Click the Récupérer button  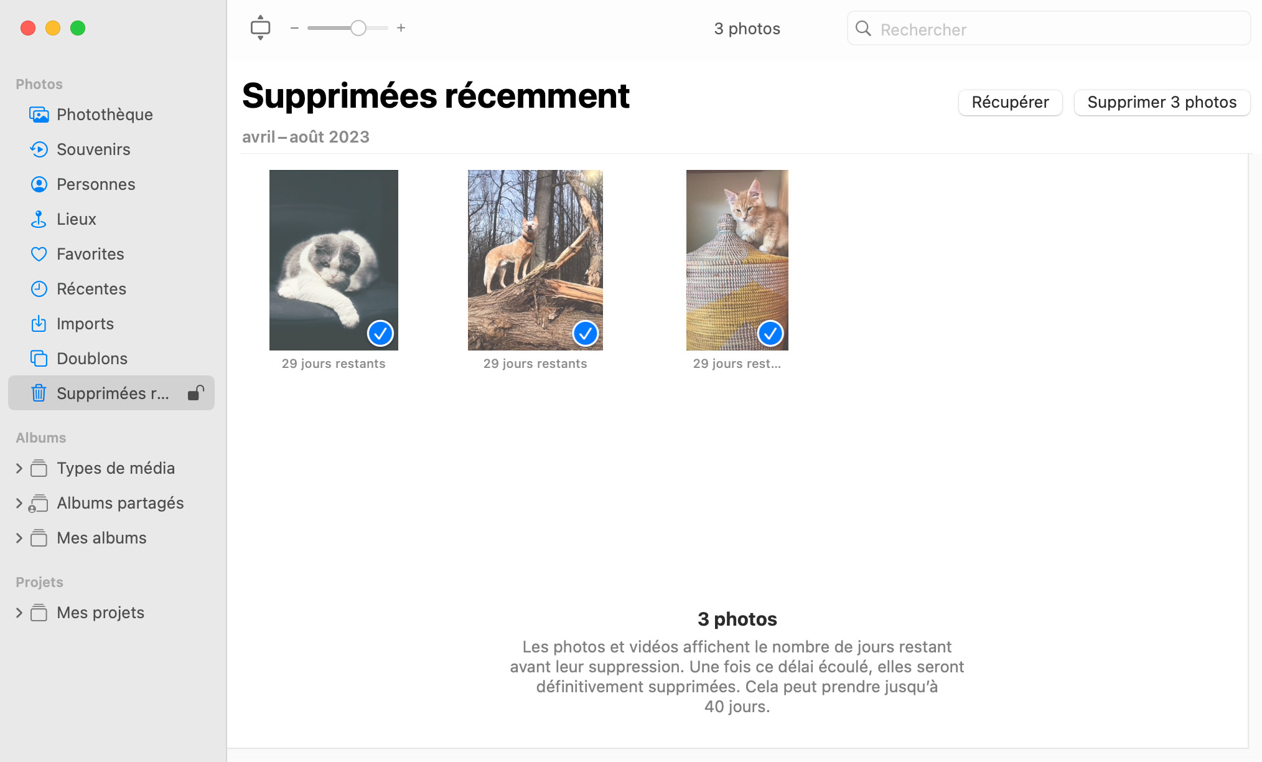tap(1009, 102)
